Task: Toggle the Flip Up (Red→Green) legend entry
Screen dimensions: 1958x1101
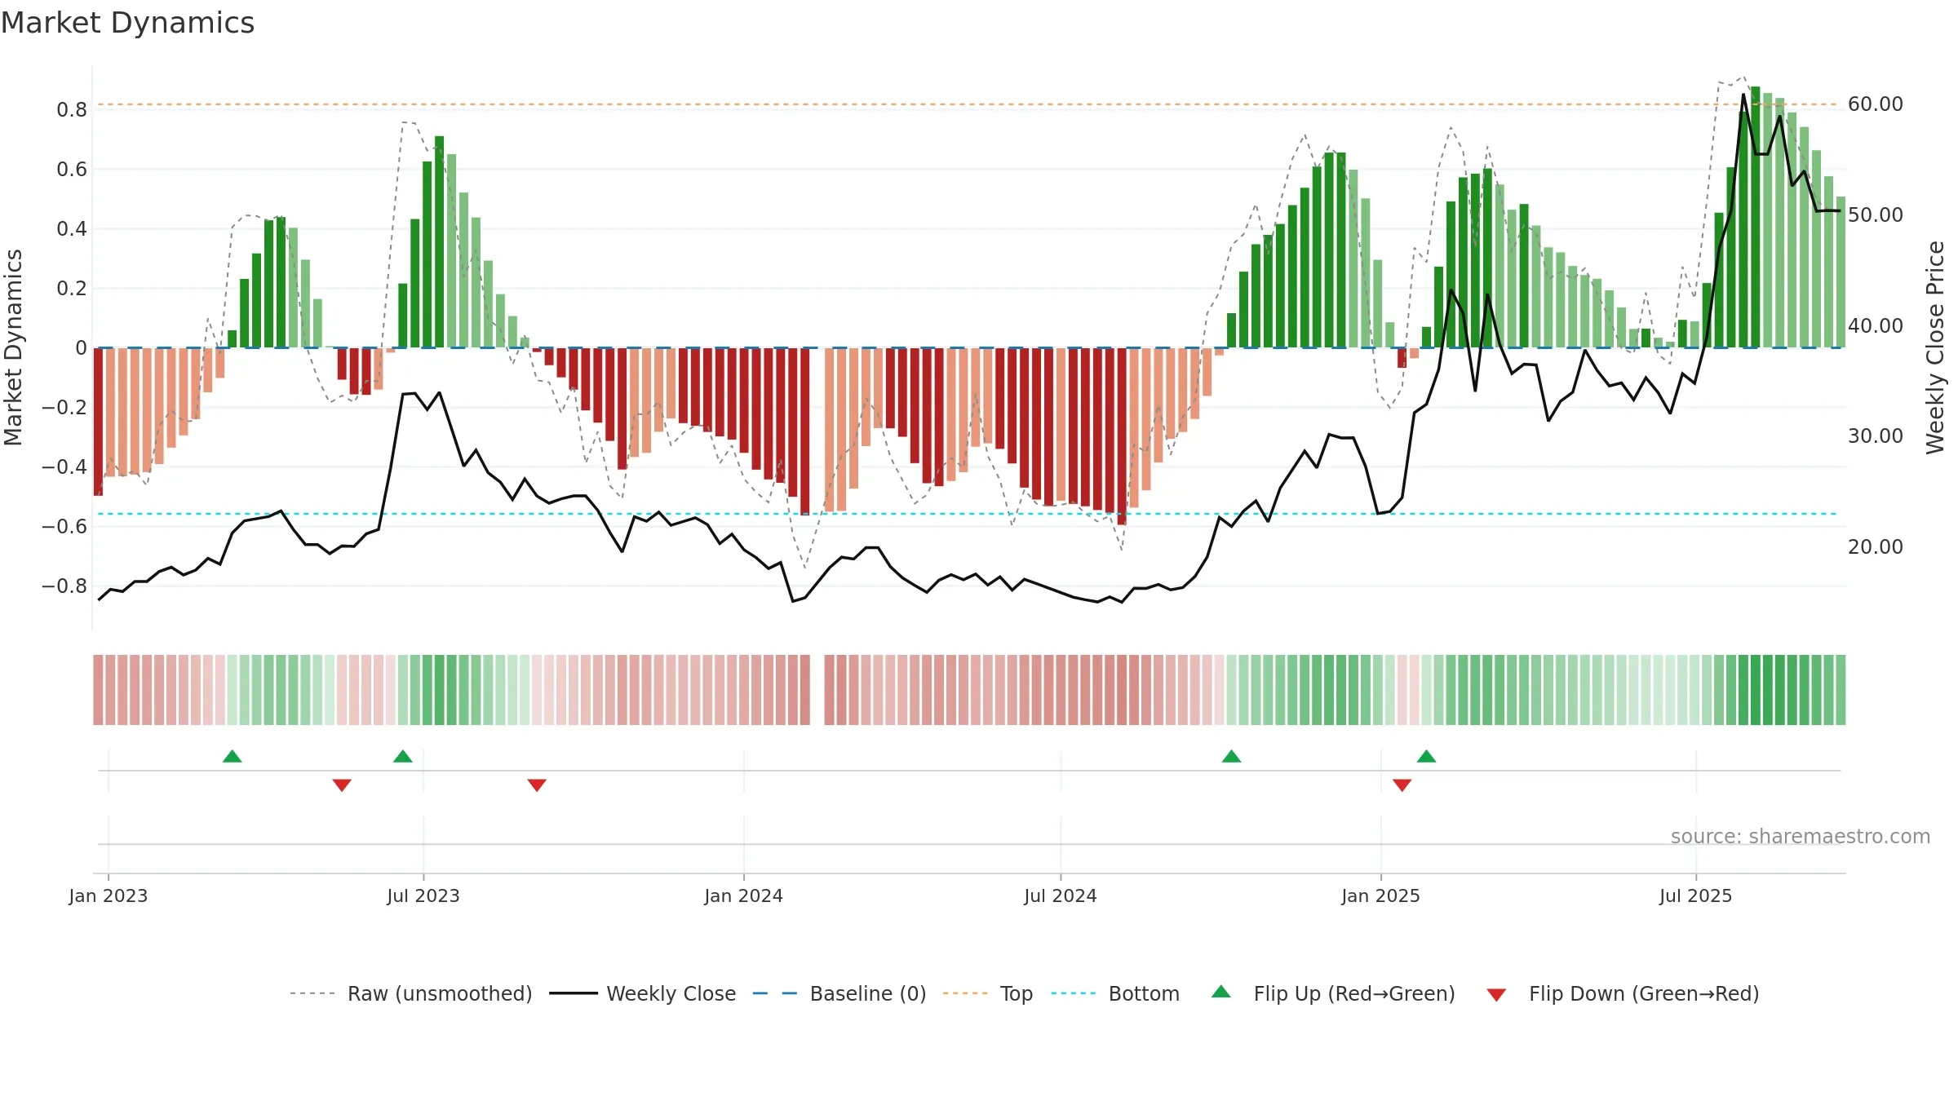Action: pos(1333,993)
